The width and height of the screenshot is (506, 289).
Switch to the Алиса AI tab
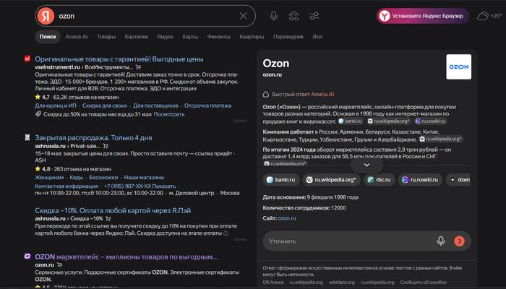[77, 37]
